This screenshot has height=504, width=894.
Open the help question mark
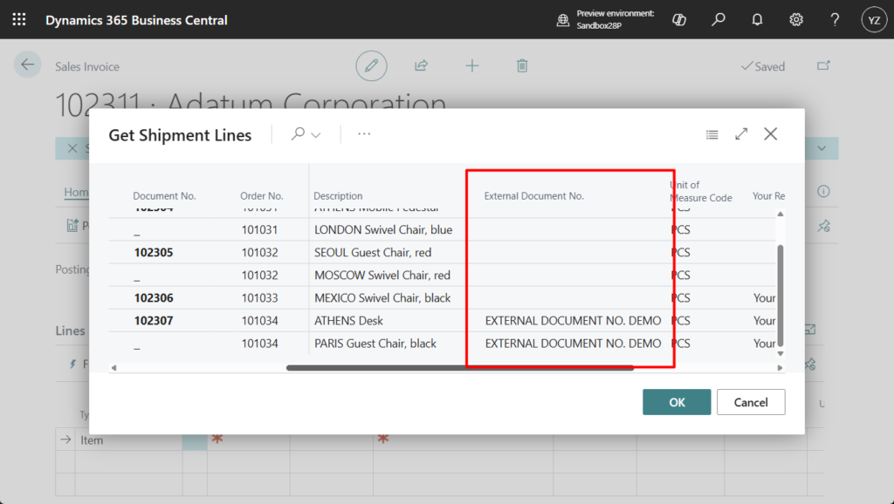(835, 19)
